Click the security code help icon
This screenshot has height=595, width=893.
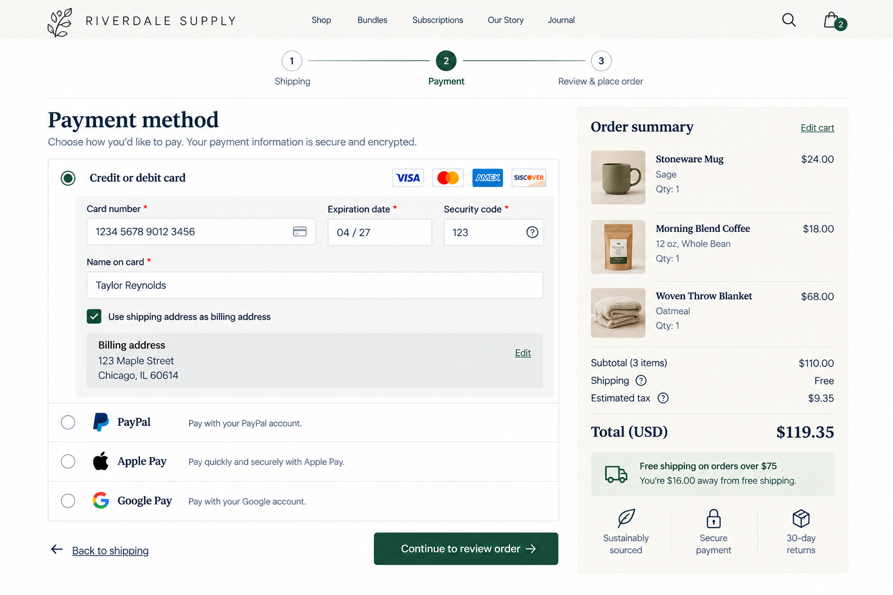tap(532, 232)
